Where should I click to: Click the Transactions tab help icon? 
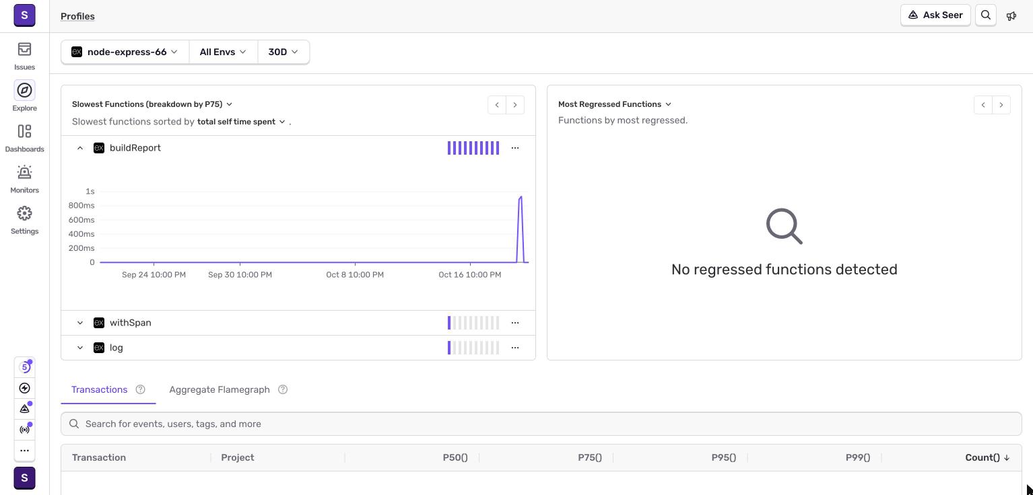141,389
